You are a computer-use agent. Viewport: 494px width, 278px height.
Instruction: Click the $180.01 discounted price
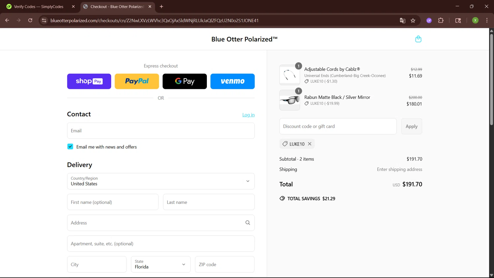[x=414, y=104]
